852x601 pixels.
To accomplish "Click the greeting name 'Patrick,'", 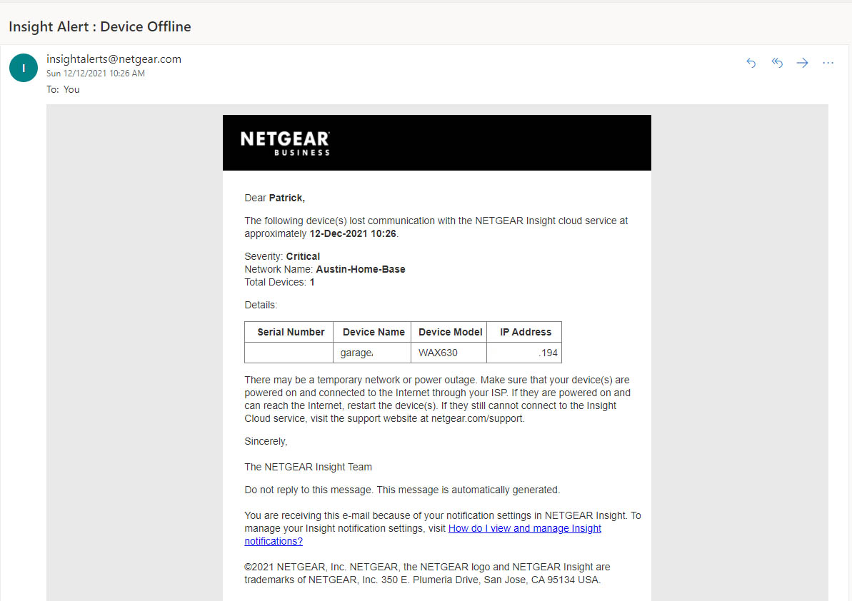I will (287, 198).
